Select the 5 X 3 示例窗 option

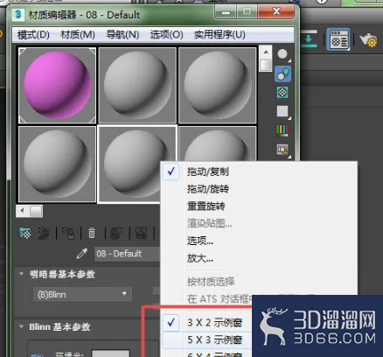(x=207, y=339)
